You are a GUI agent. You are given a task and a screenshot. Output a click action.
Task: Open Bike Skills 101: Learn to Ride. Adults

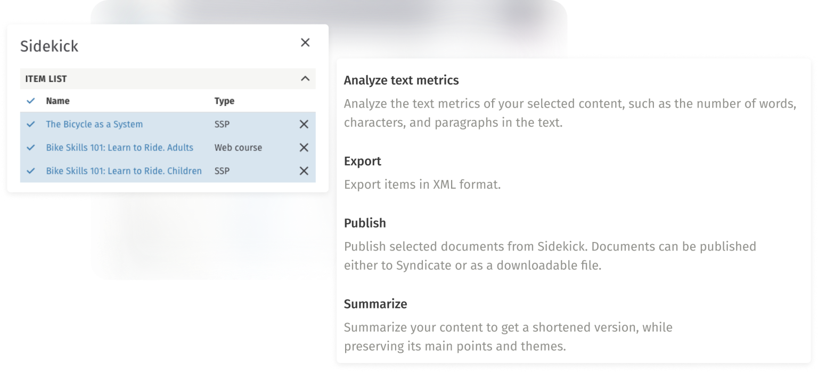120,148
